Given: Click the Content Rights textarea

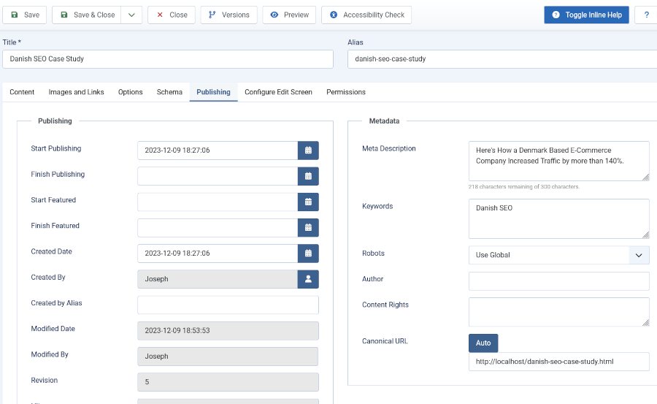Looking at the screenshot, I should point(559,312).
